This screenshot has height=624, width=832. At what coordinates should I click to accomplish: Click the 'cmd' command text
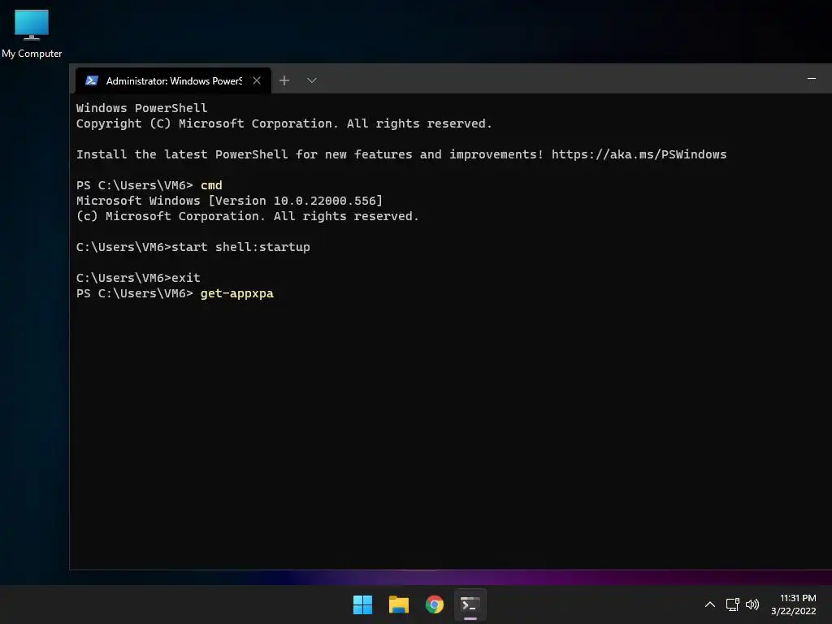(211, 185)
